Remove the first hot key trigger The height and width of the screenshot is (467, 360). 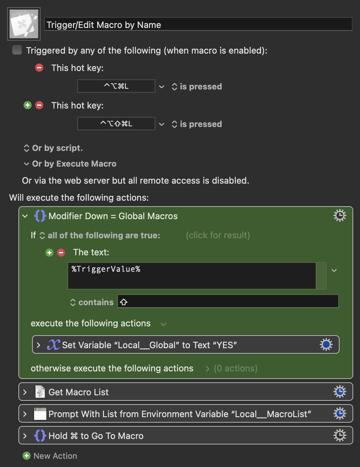click(39, 68)
